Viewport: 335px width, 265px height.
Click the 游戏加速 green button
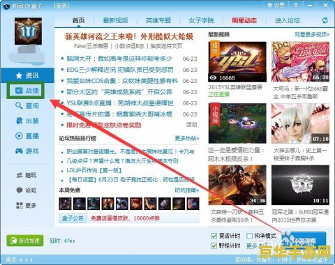point(25,241)
